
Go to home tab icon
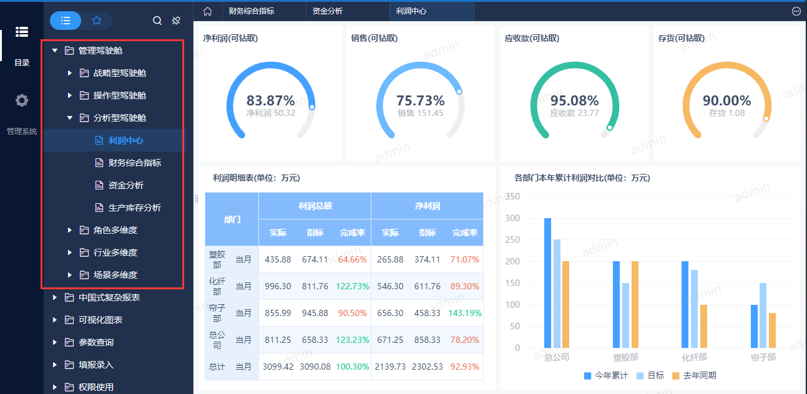coord(208,11)
